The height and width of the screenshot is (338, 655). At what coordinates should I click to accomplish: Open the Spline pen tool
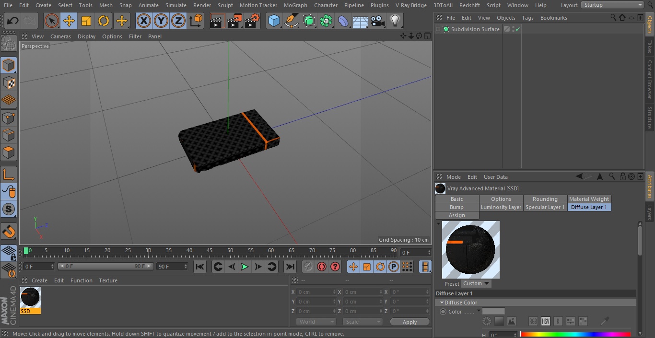(x=291, y=21)
